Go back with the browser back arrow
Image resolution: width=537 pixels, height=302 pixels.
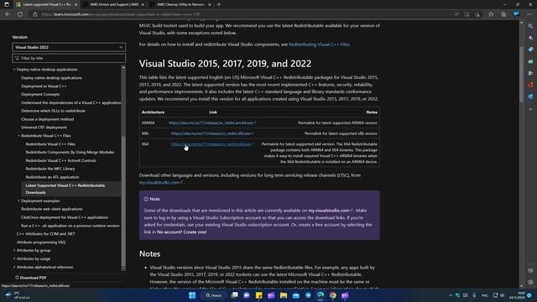coord(8,14)
